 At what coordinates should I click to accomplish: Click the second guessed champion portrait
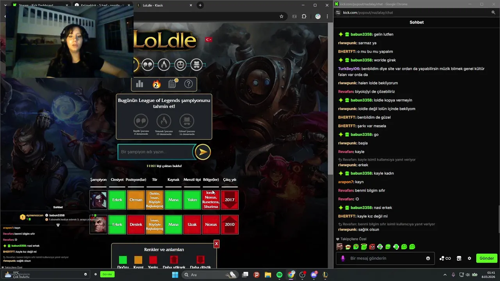[98, 224]
